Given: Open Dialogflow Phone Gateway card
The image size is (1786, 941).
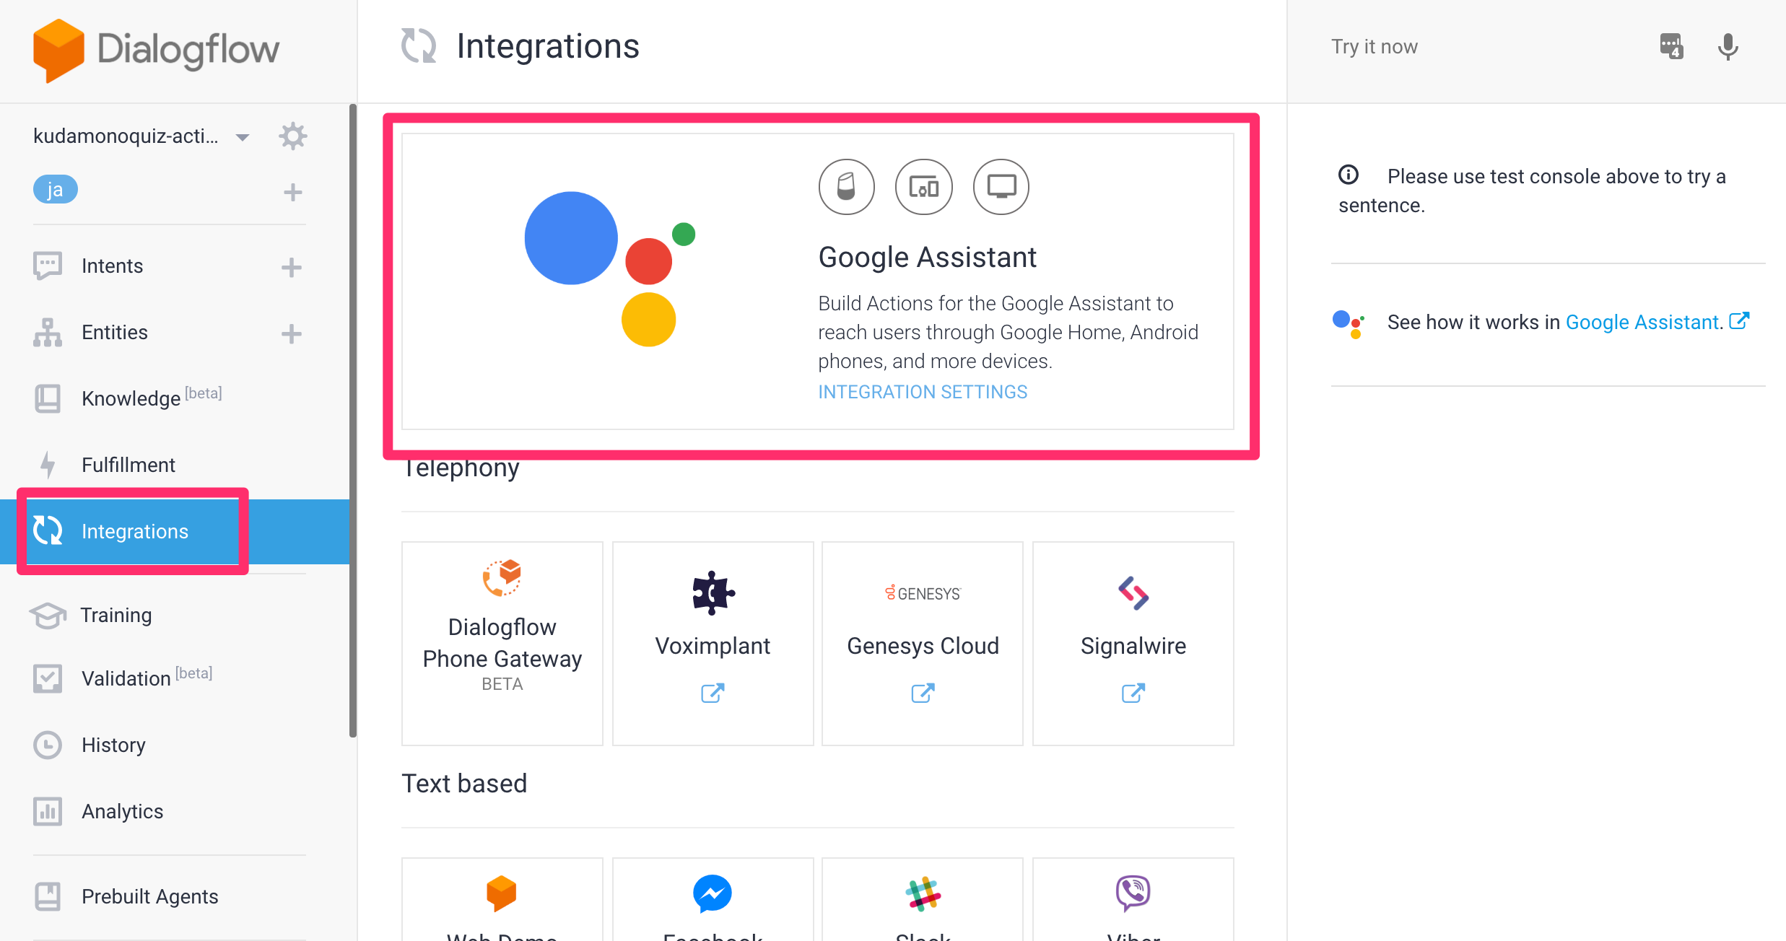Looking at the screenshot, I should point(502,642).
